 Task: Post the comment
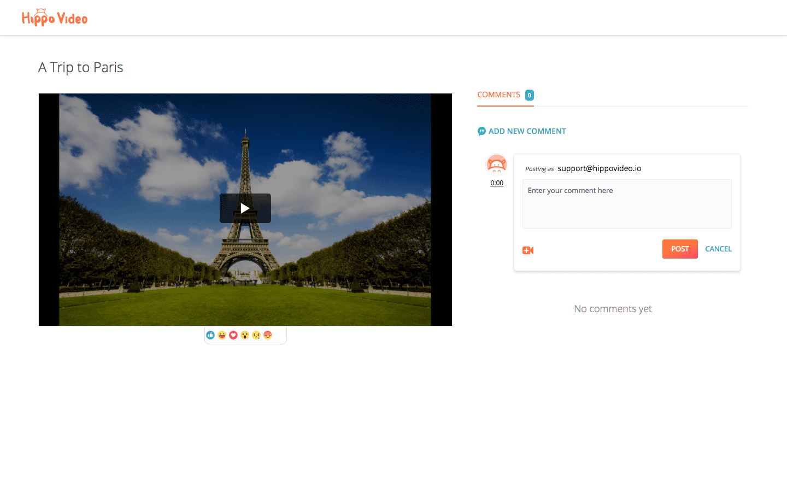[679, 249]
